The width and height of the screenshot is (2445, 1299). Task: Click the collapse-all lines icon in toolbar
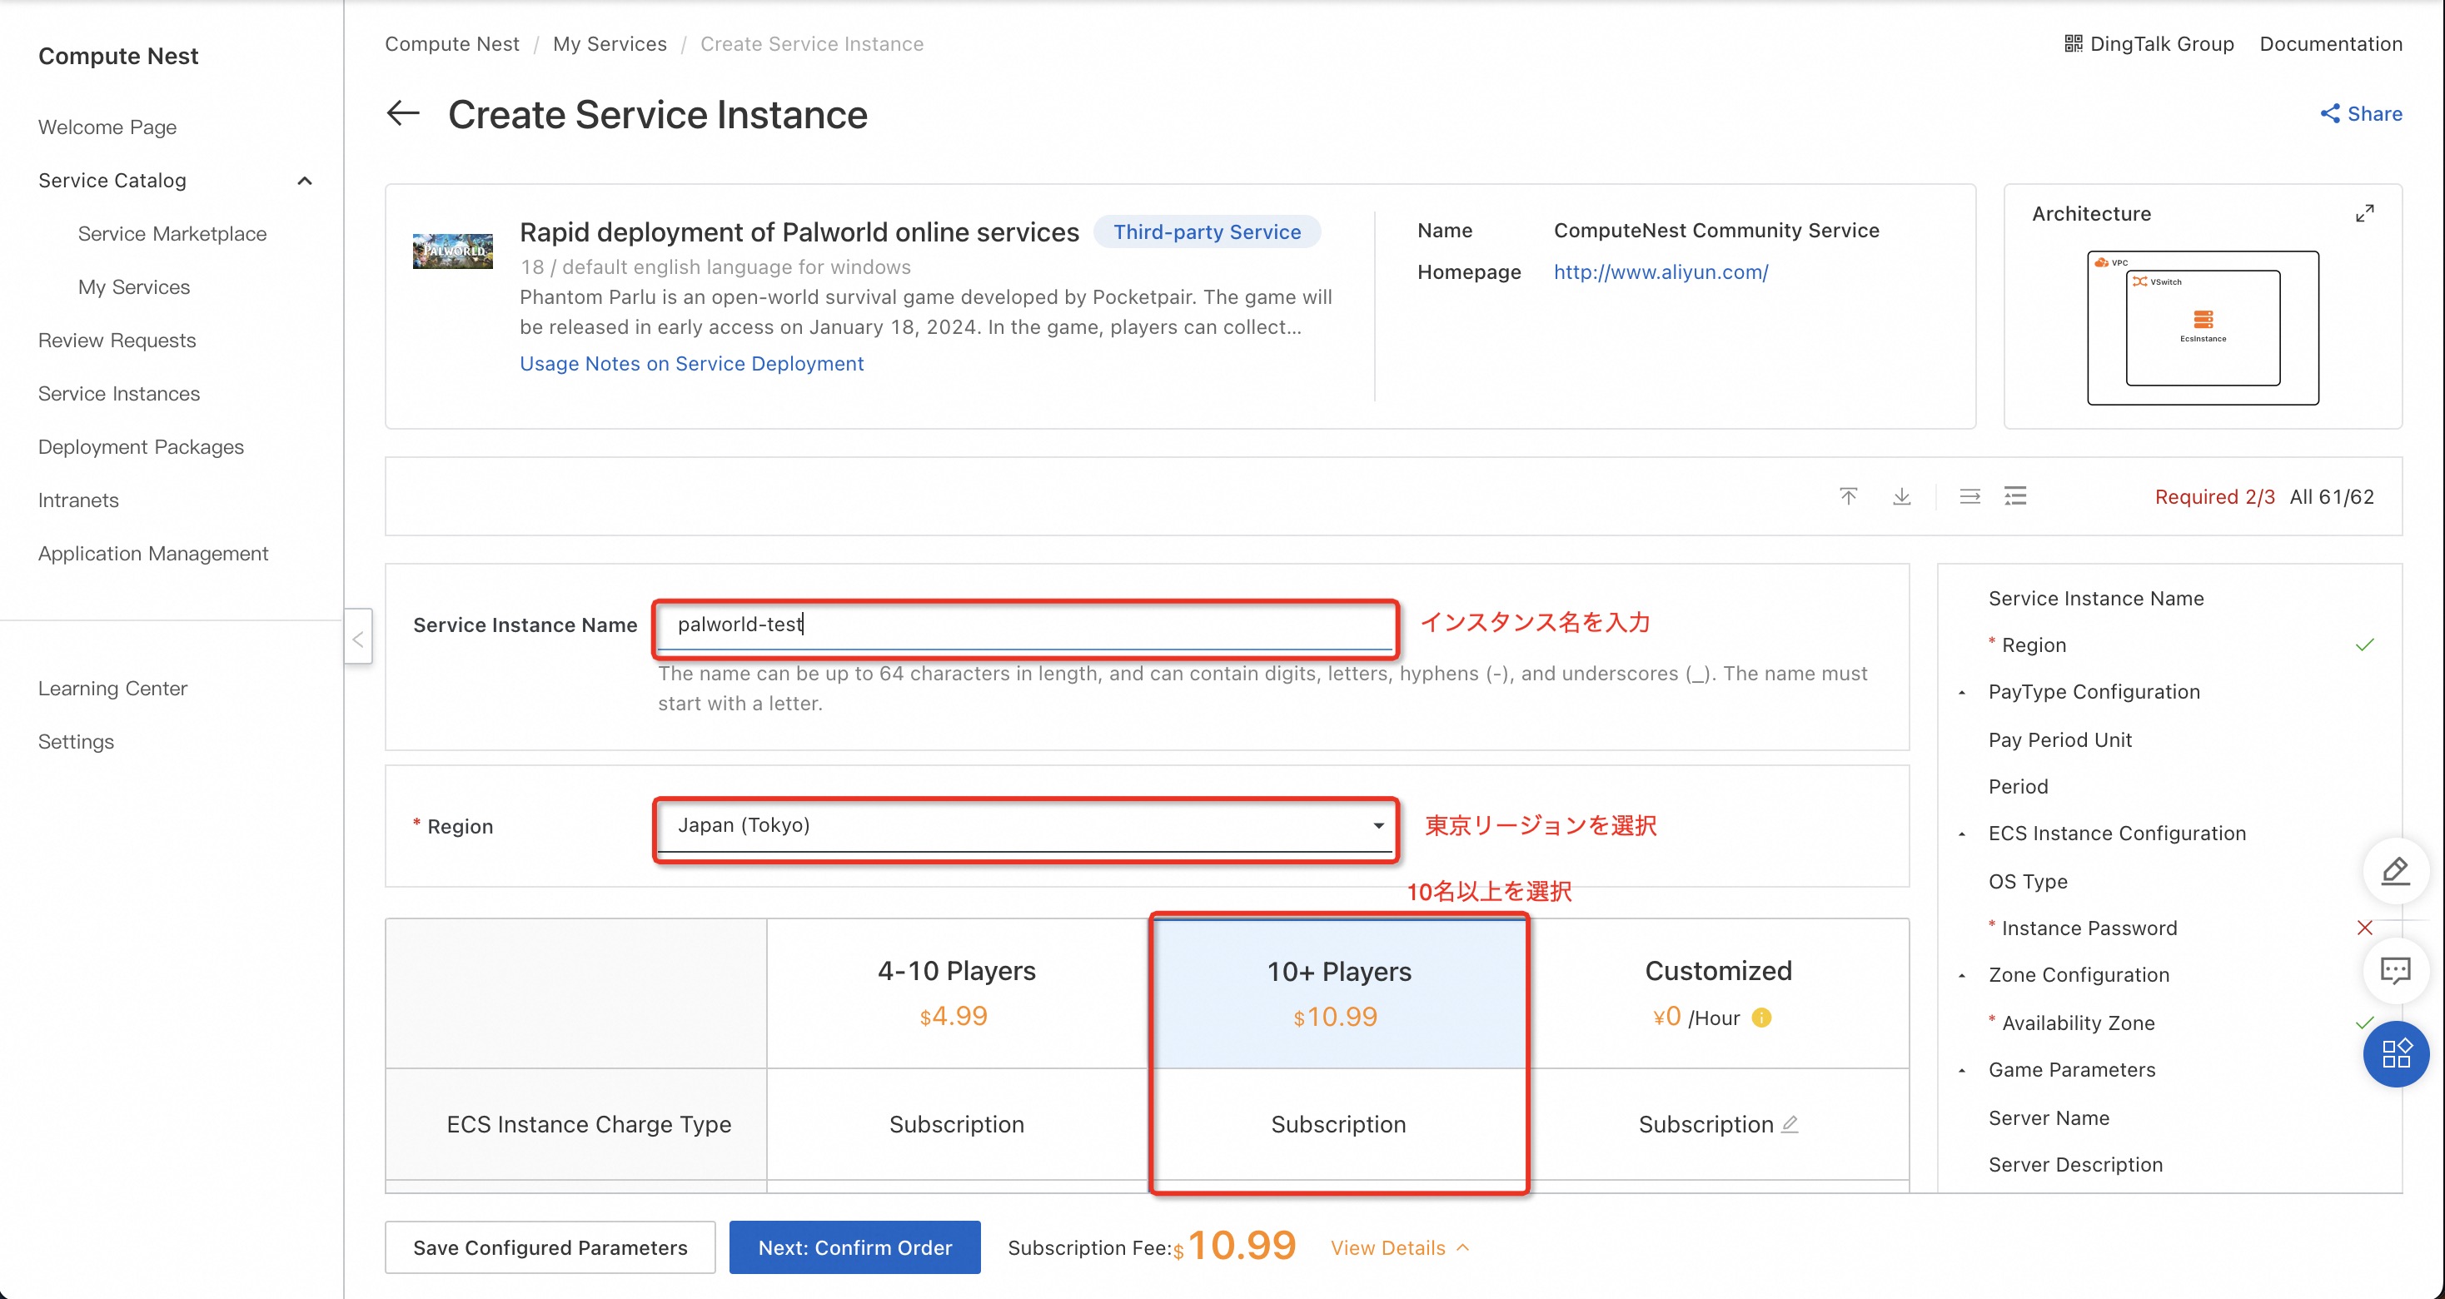point(1969,496)
